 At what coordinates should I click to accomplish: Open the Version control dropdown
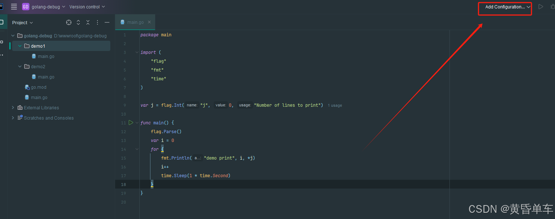(87, 7)
